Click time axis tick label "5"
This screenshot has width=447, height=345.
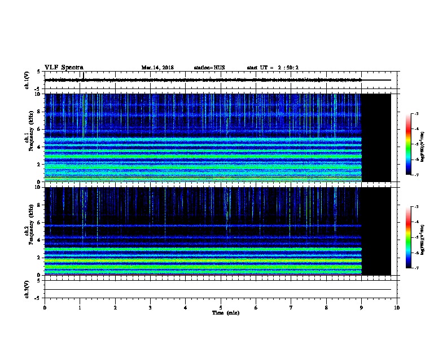click(221, 308)
